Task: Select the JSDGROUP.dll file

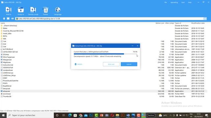Action: pyautogui.click(x=7, y=68)
